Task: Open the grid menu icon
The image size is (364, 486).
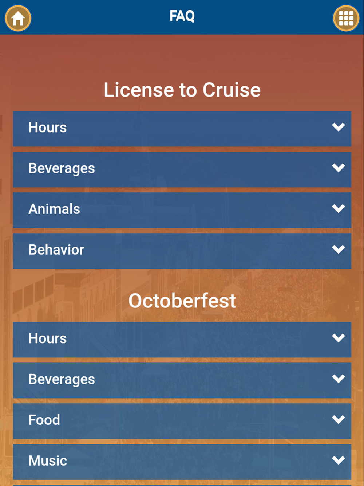Action: coord(346,18)
